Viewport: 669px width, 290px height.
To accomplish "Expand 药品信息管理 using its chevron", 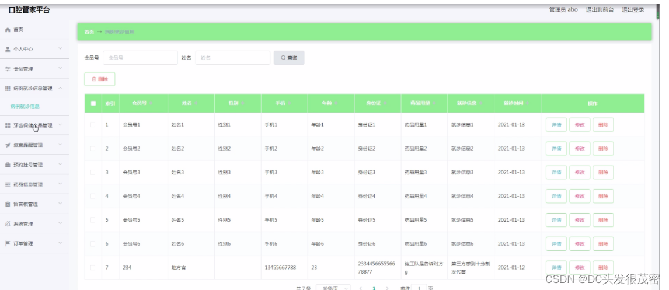I will (60, 184).
